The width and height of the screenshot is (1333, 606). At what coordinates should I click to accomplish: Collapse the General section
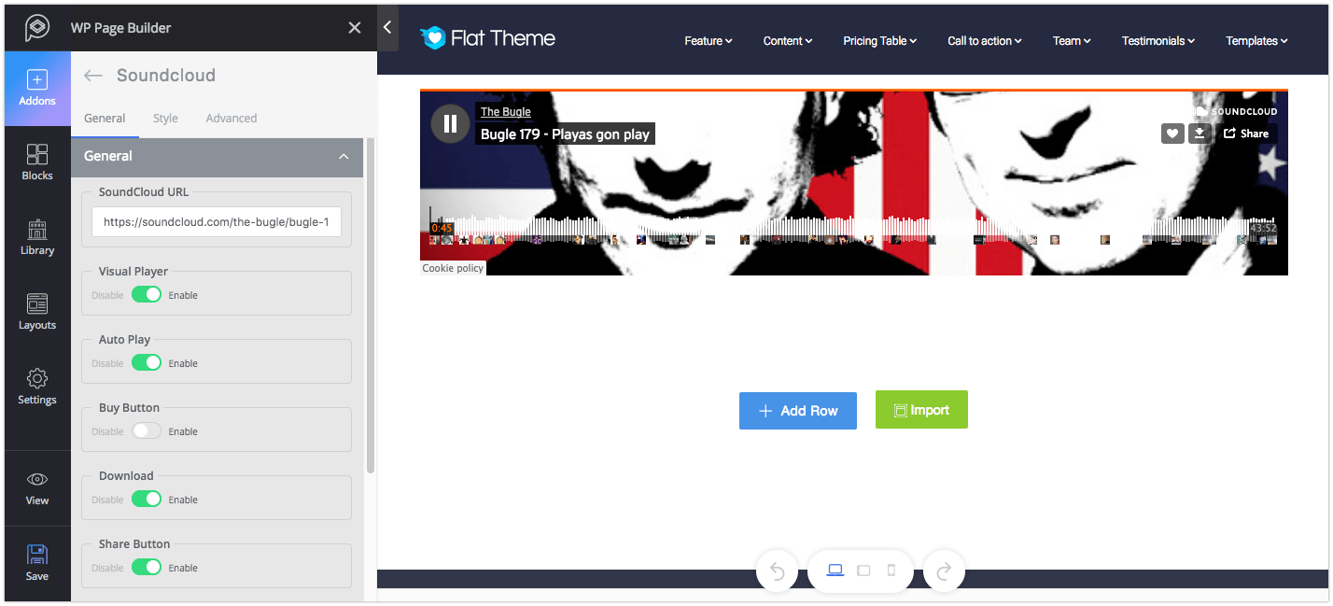[x=344, y=157]
